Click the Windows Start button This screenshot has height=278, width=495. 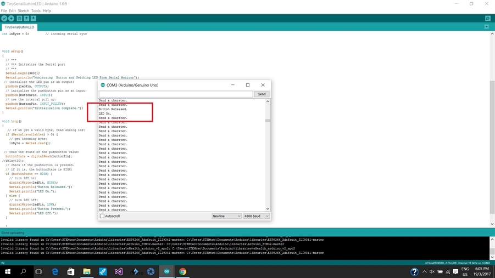tap(8, 271)
